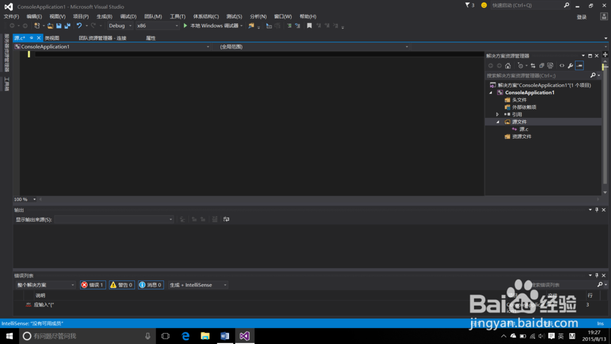Click Collapse All icon in Solution Explorer

[x=541, y=65]
